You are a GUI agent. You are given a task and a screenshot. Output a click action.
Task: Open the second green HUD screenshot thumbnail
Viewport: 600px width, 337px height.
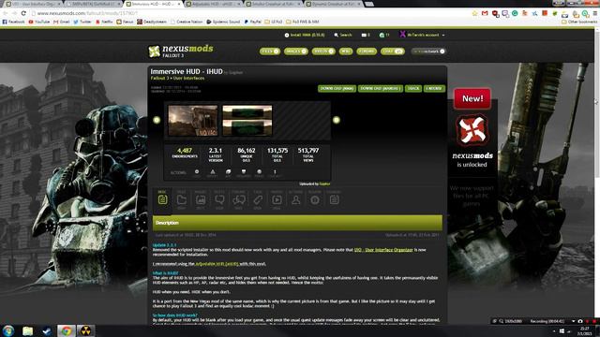point(247,121)
